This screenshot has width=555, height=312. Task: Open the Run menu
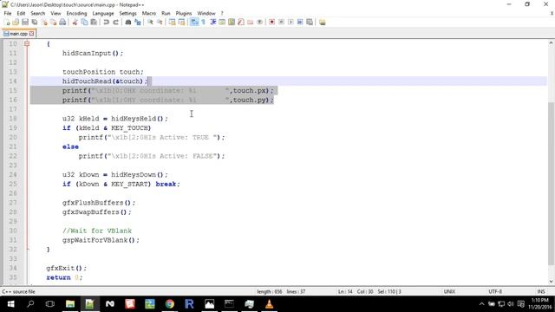click(x=166, y=13)
